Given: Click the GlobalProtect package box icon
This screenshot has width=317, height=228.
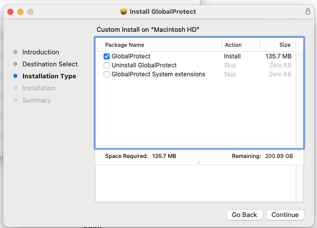Looking at the screenshot, I should tap(123, 12).
